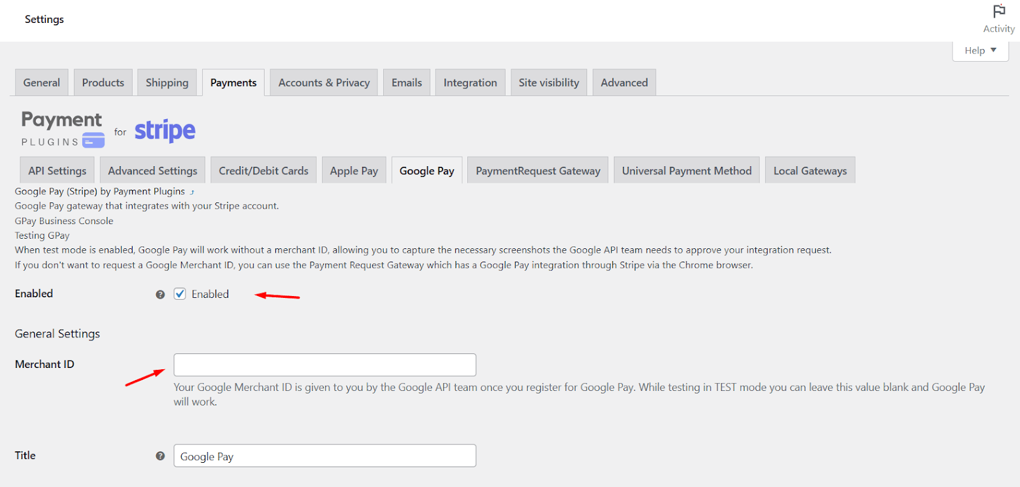
Task: Click the help tooltip icon beside Title
Action: 160,456
